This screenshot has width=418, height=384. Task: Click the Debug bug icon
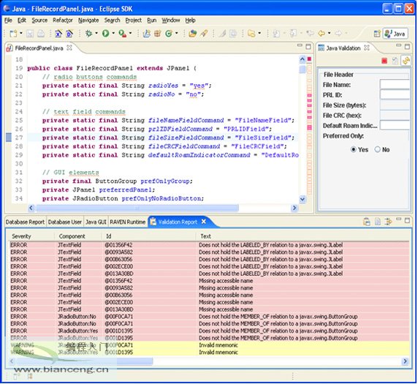[88, 34]
